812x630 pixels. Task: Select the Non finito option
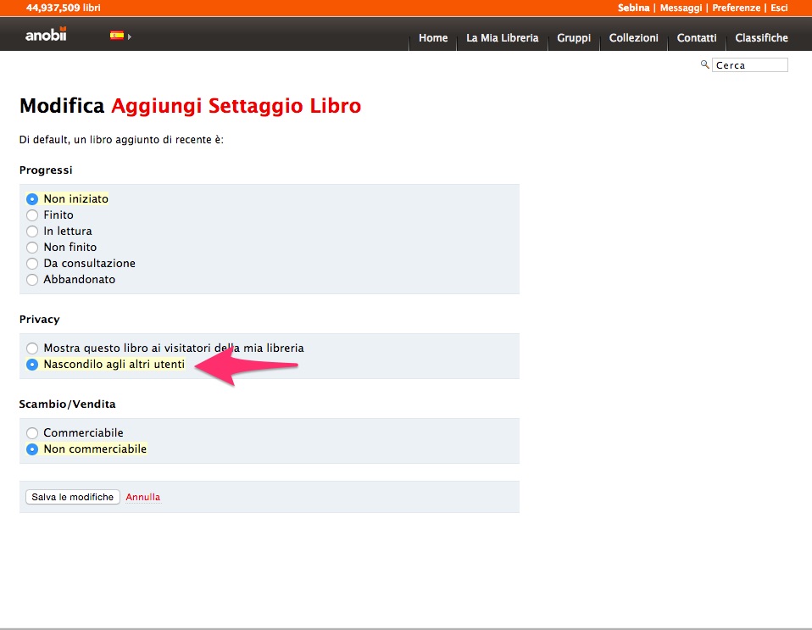[32, 248]
